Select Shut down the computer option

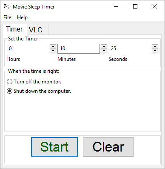(x=39, y=91)
